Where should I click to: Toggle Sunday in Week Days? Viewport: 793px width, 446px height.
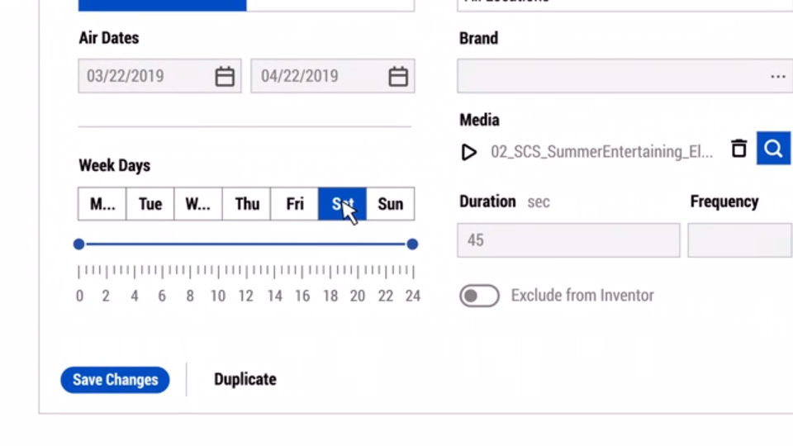391,204
